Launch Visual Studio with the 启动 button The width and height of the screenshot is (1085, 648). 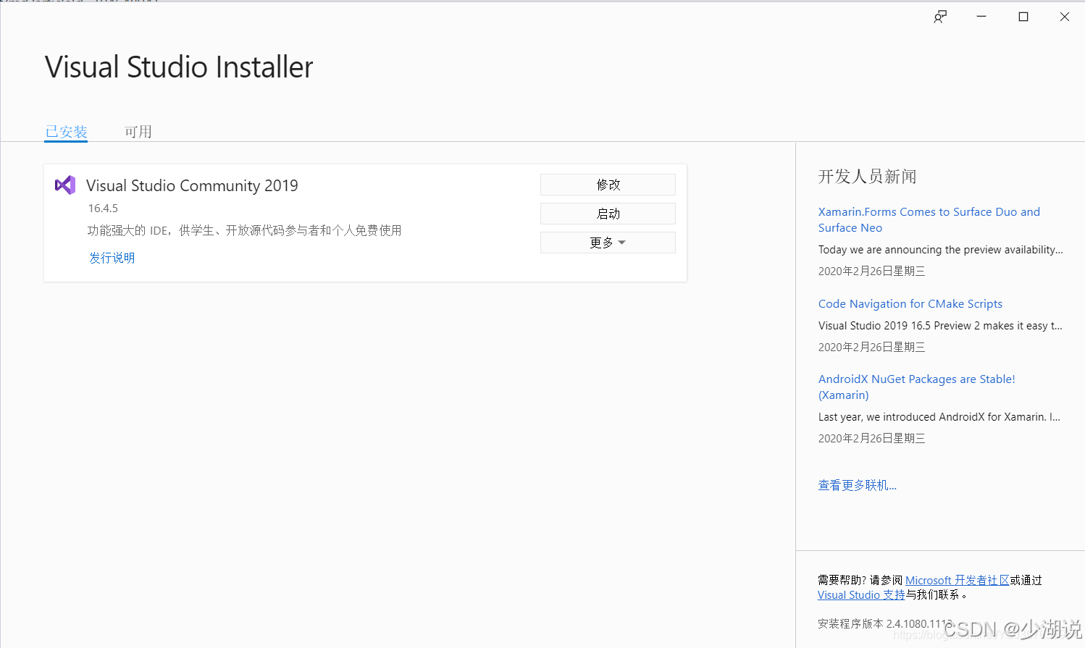(608, 213)
